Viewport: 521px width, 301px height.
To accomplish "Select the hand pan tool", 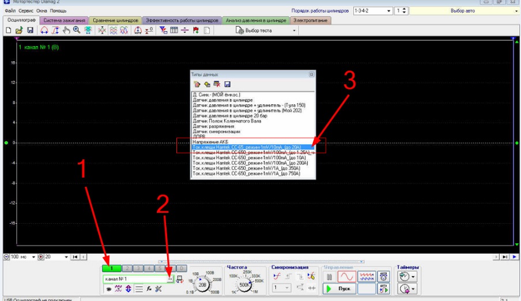I will pos(66,30).
